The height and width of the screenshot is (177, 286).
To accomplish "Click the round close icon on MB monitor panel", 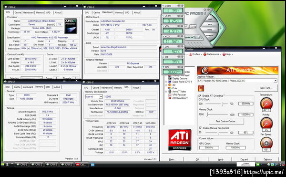I will click(182, 57).
